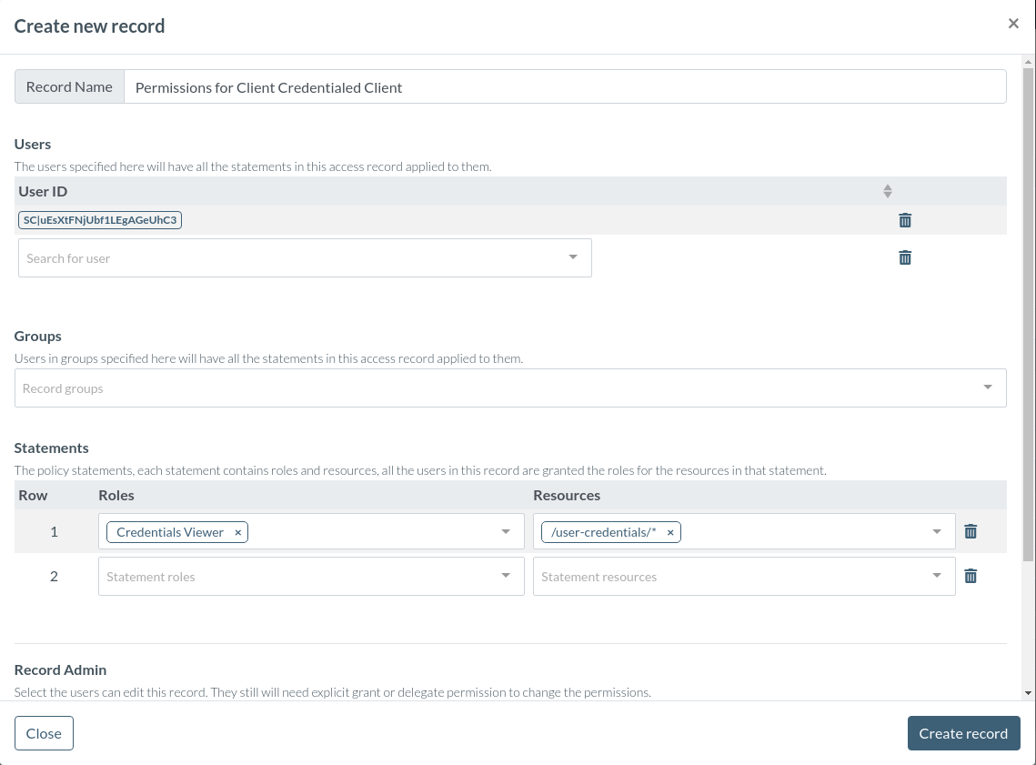
Task: Remove the Credentials Viewer role tag
Action: click(237, 531)
